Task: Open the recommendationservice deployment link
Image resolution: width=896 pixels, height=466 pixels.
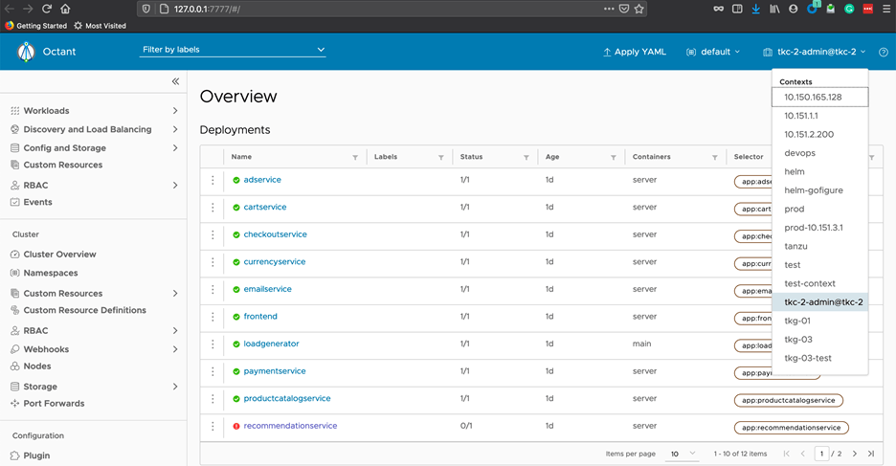Action: [x=290, y=426]
